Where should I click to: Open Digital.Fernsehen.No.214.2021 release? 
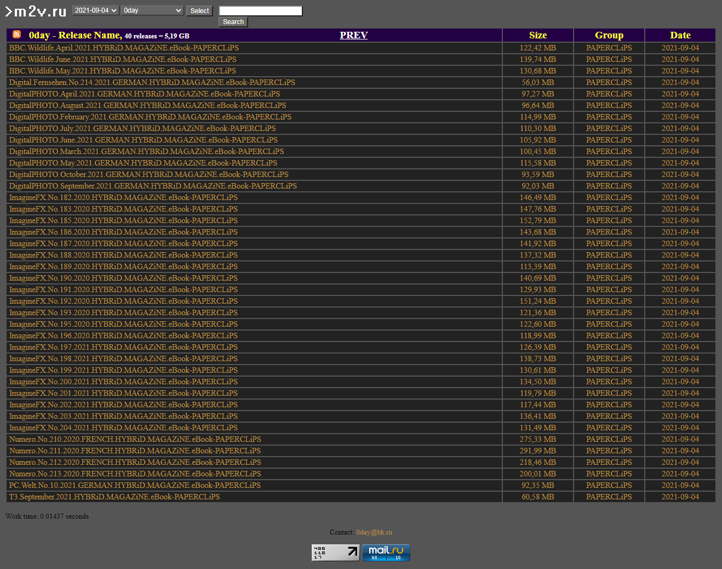point(152,82)
